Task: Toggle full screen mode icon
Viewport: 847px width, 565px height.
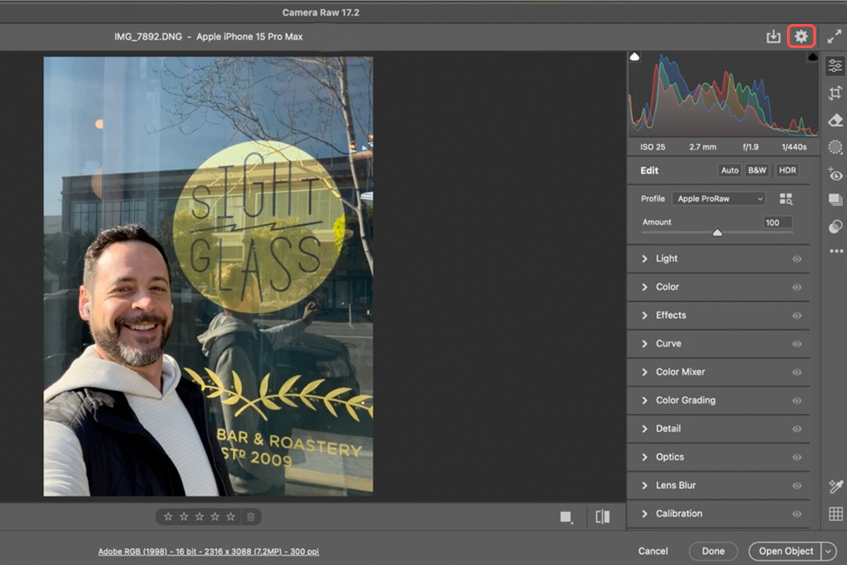Action: coord(834,37)
